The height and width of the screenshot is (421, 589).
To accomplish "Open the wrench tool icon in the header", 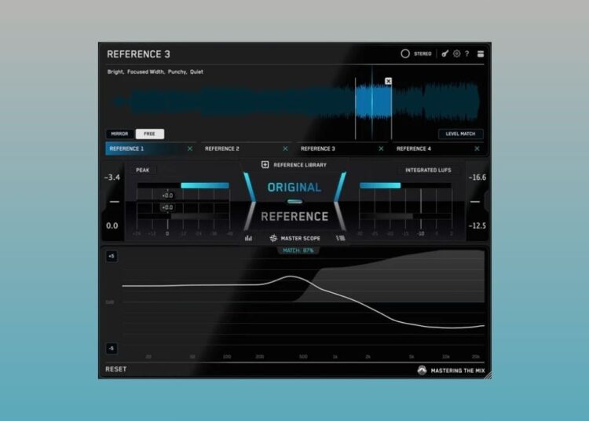I will pos(444,53).
